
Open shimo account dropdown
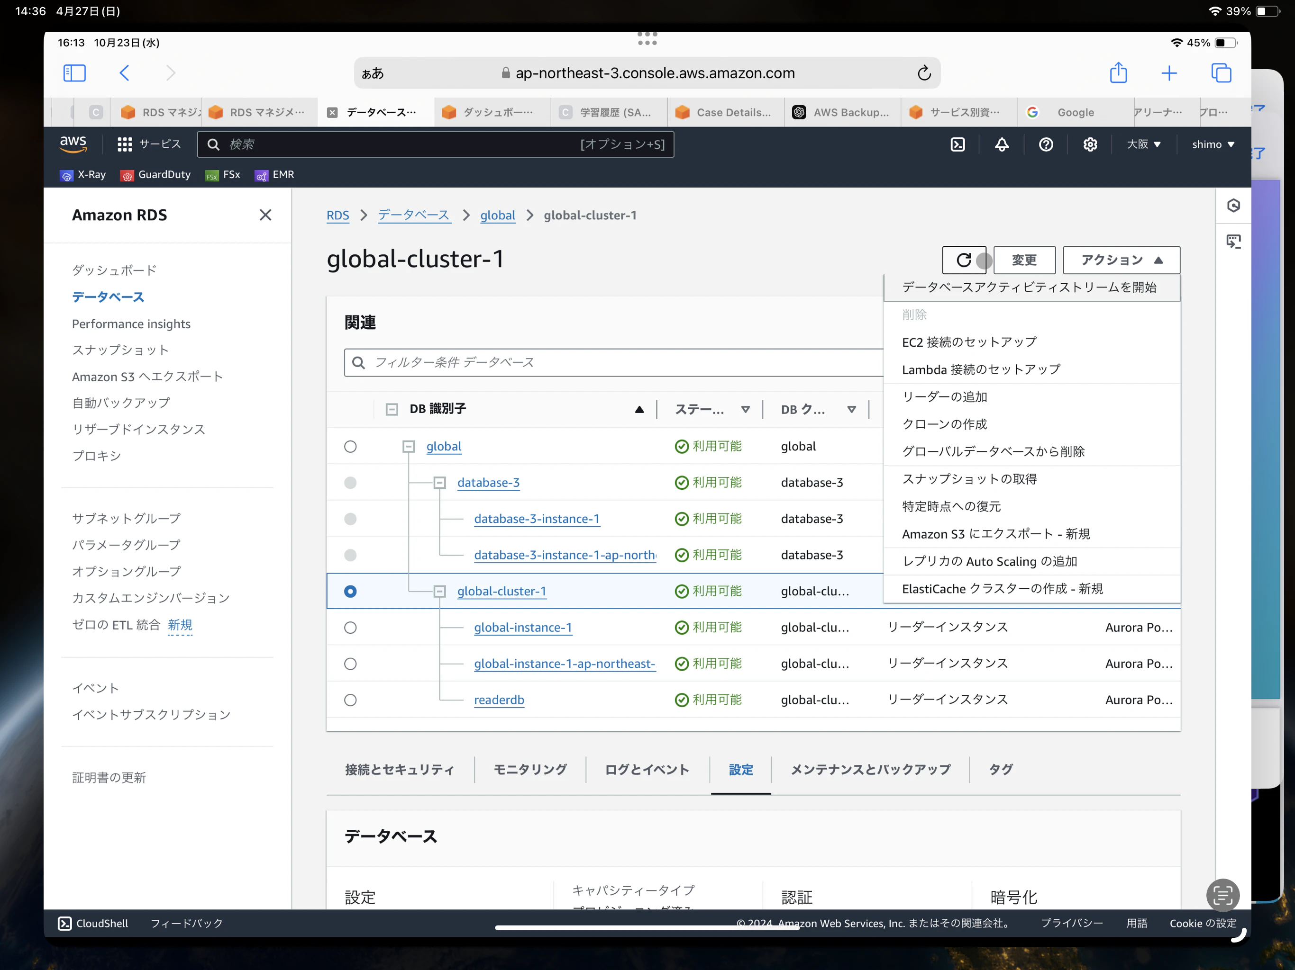click(1213, 144)
